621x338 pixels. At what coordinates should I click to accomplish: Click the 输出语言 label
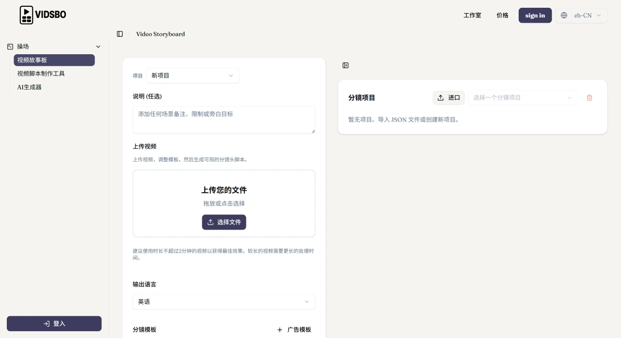point(145,284)
